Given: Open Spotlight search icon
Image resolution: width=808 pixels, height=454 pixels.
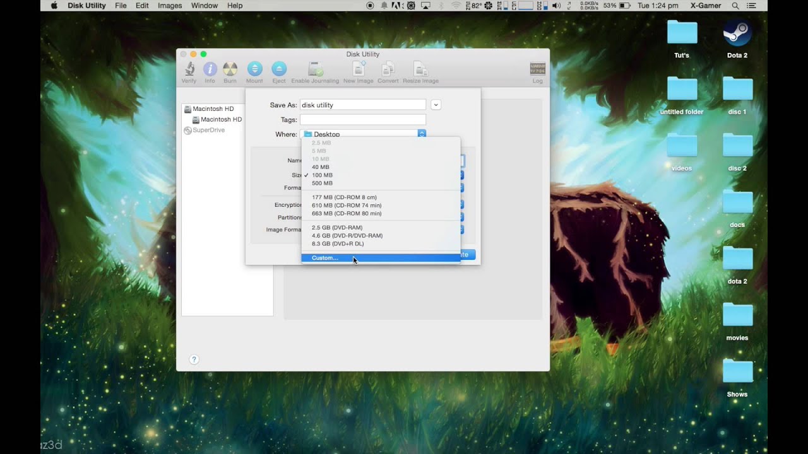Looking at the screenshot, I should [735, 6].
